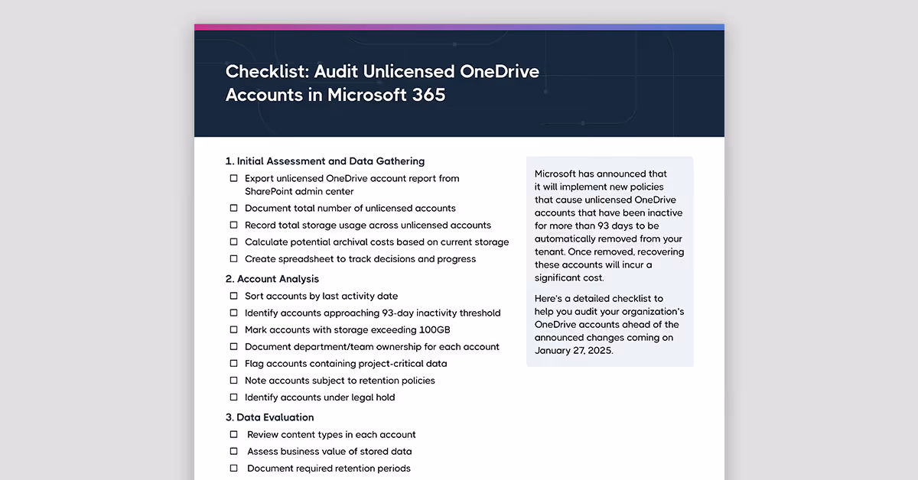Tick "Sort accounts by last activity date"
Image resolution: width=918 pixels, height=480 pixels.
click(233, 296)
